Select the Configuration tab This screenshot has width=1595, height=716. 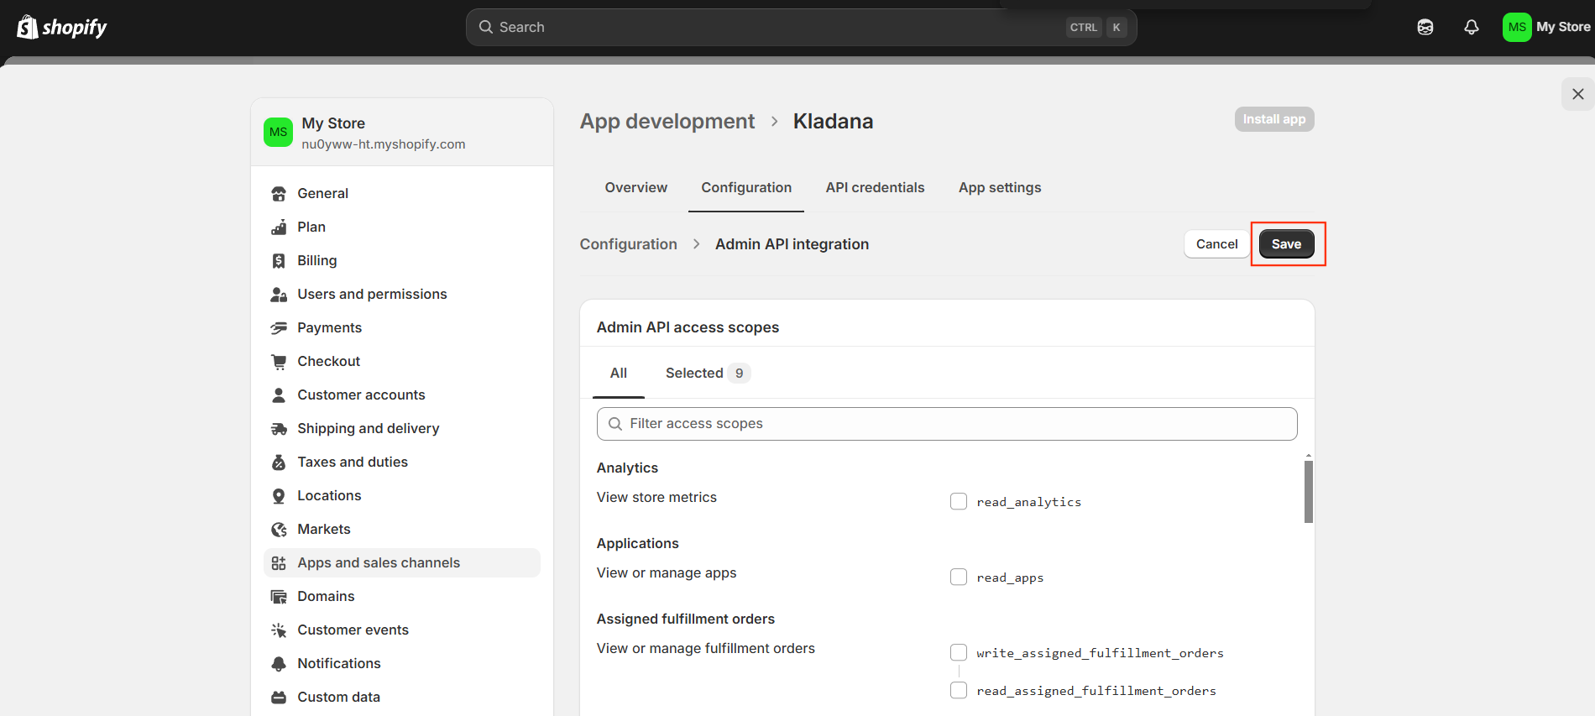[x=746, y=188]
